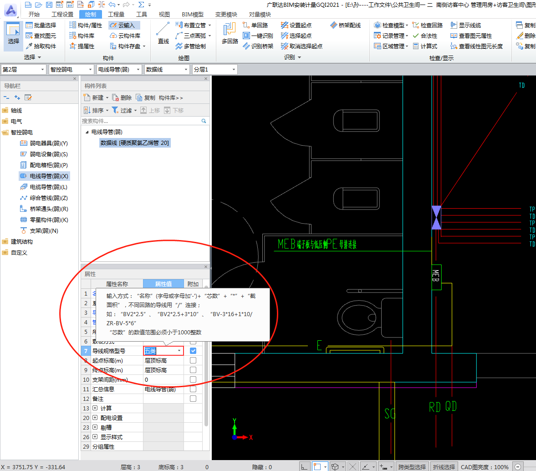Click the 设置起点 set start point tool
The height and width of the screenshot is (471, 536).
pyautogui.click(x=296, y=26)
